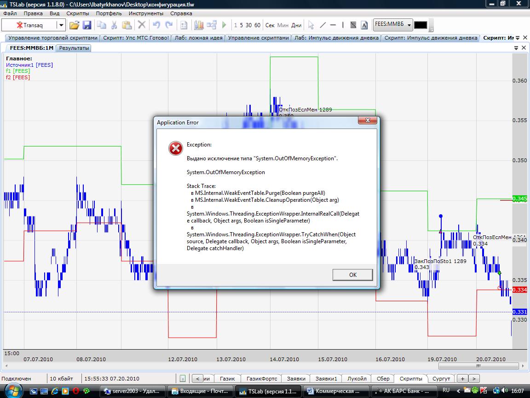Click the bar chart icon in the toolbar
The image size is (530, 398).
[x=199, y=25]
